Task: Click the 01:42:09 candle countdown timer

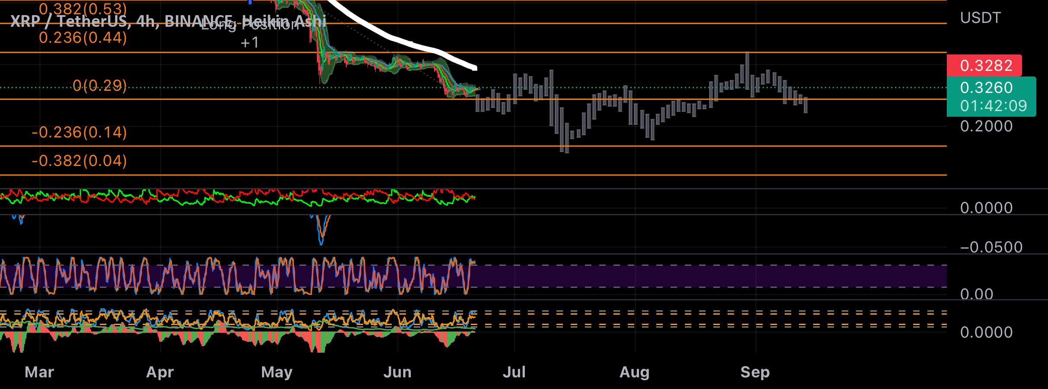Action: pos(993,106)
